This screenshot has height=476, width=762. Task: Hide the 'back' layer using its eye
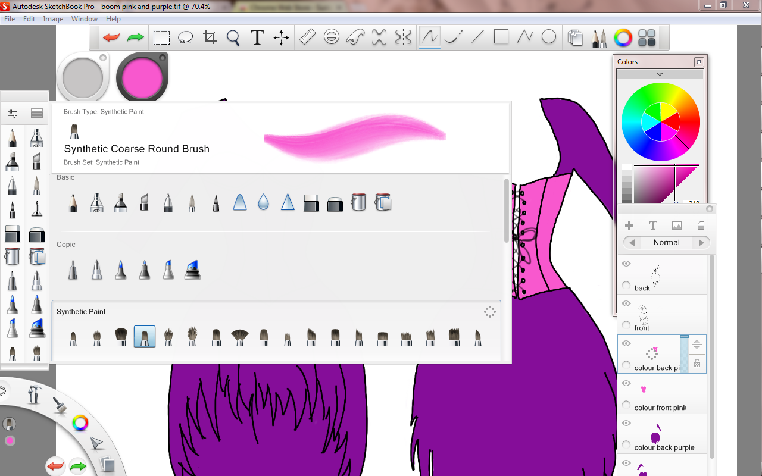point(626,264)
